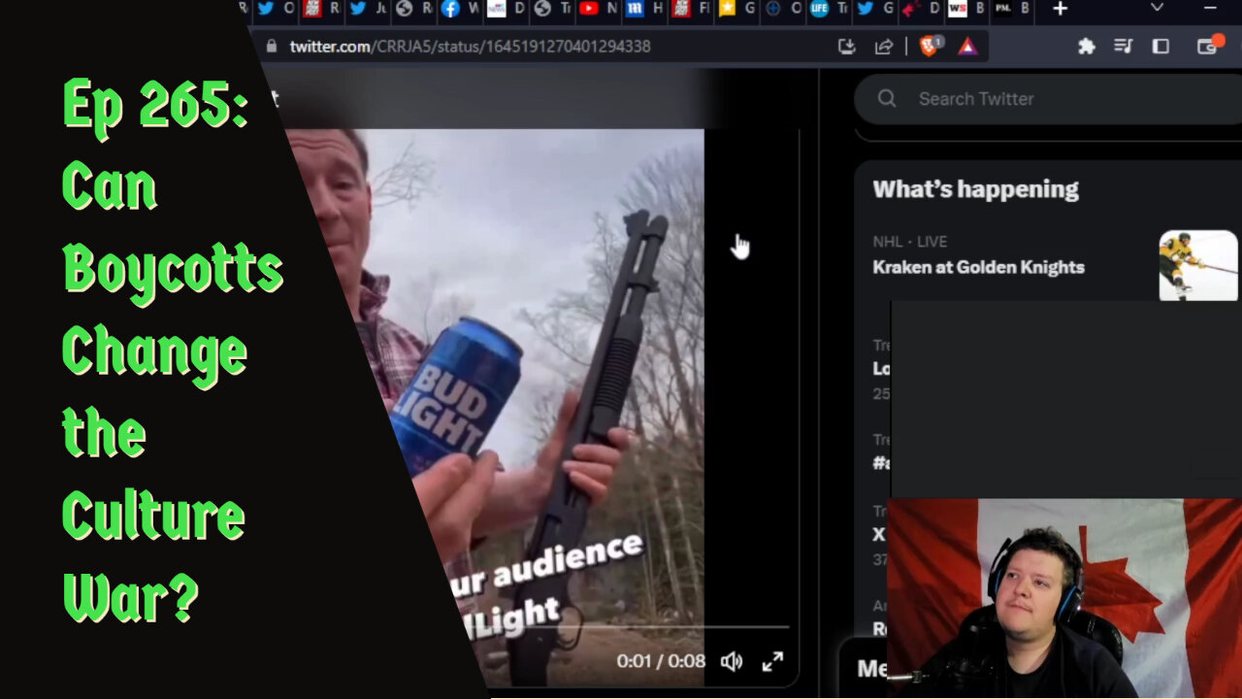Open the media playlist toolbar icon

(x=1124, y=46)
